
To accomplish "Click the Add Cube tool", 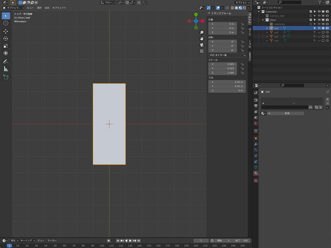I will tap(6, 77).
